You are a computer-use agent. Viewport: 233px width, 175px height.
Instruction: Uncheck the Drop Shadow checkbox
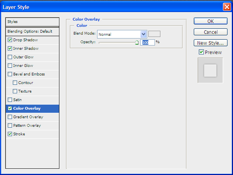(x=10, y=40)
